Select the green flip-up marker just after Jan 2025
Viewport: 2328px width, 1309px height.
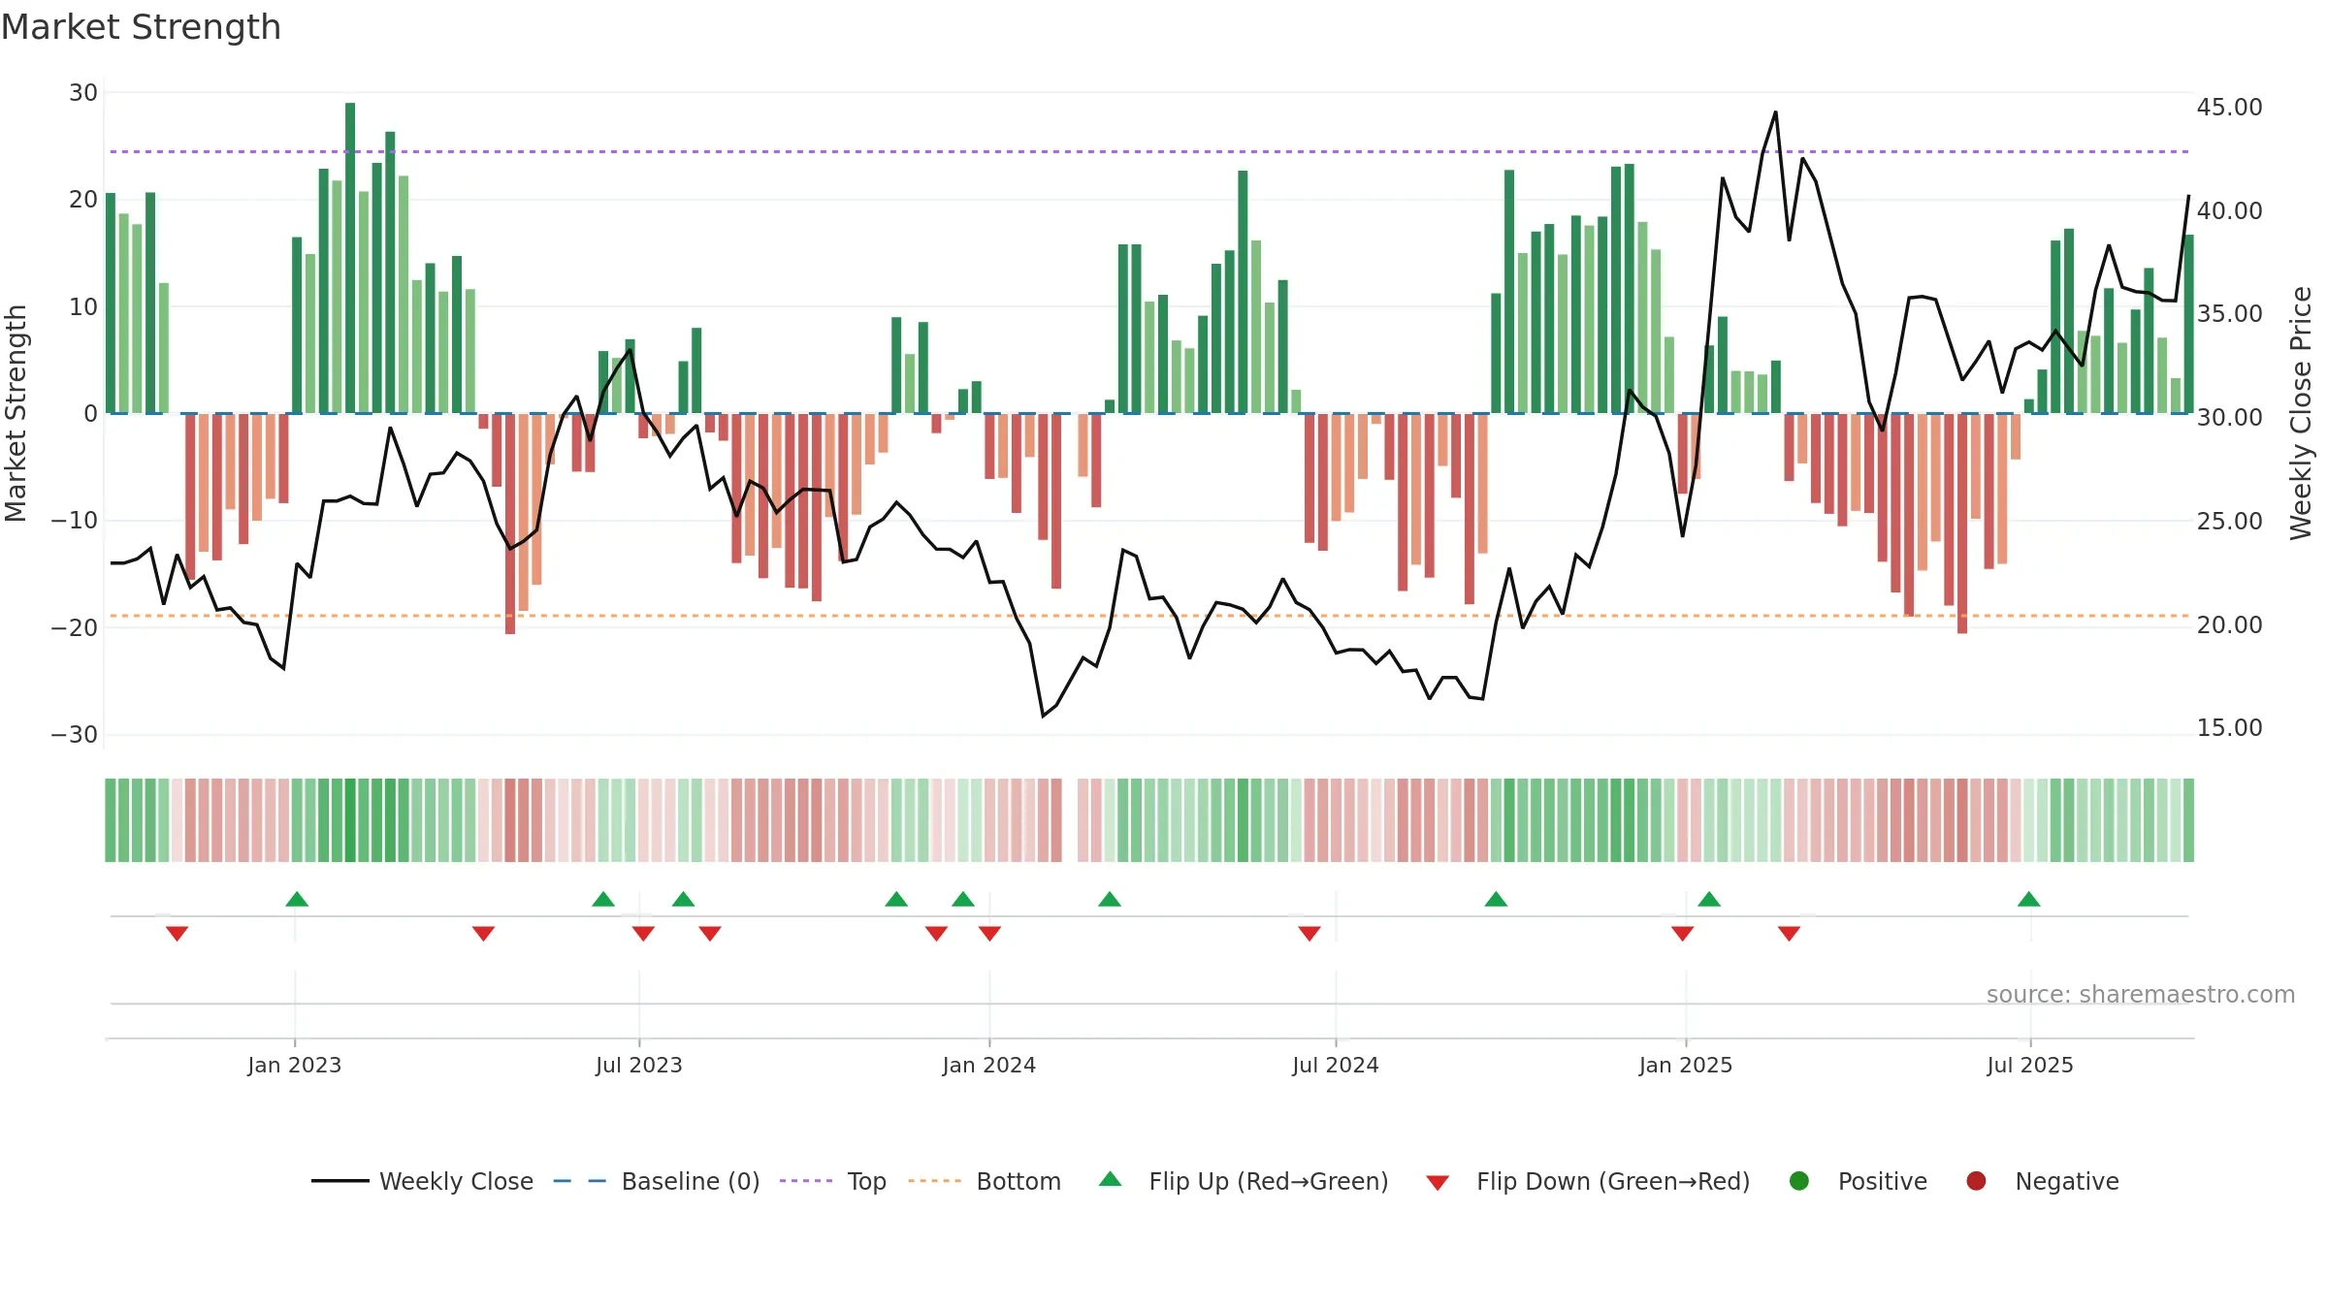tap(1709, 899)
